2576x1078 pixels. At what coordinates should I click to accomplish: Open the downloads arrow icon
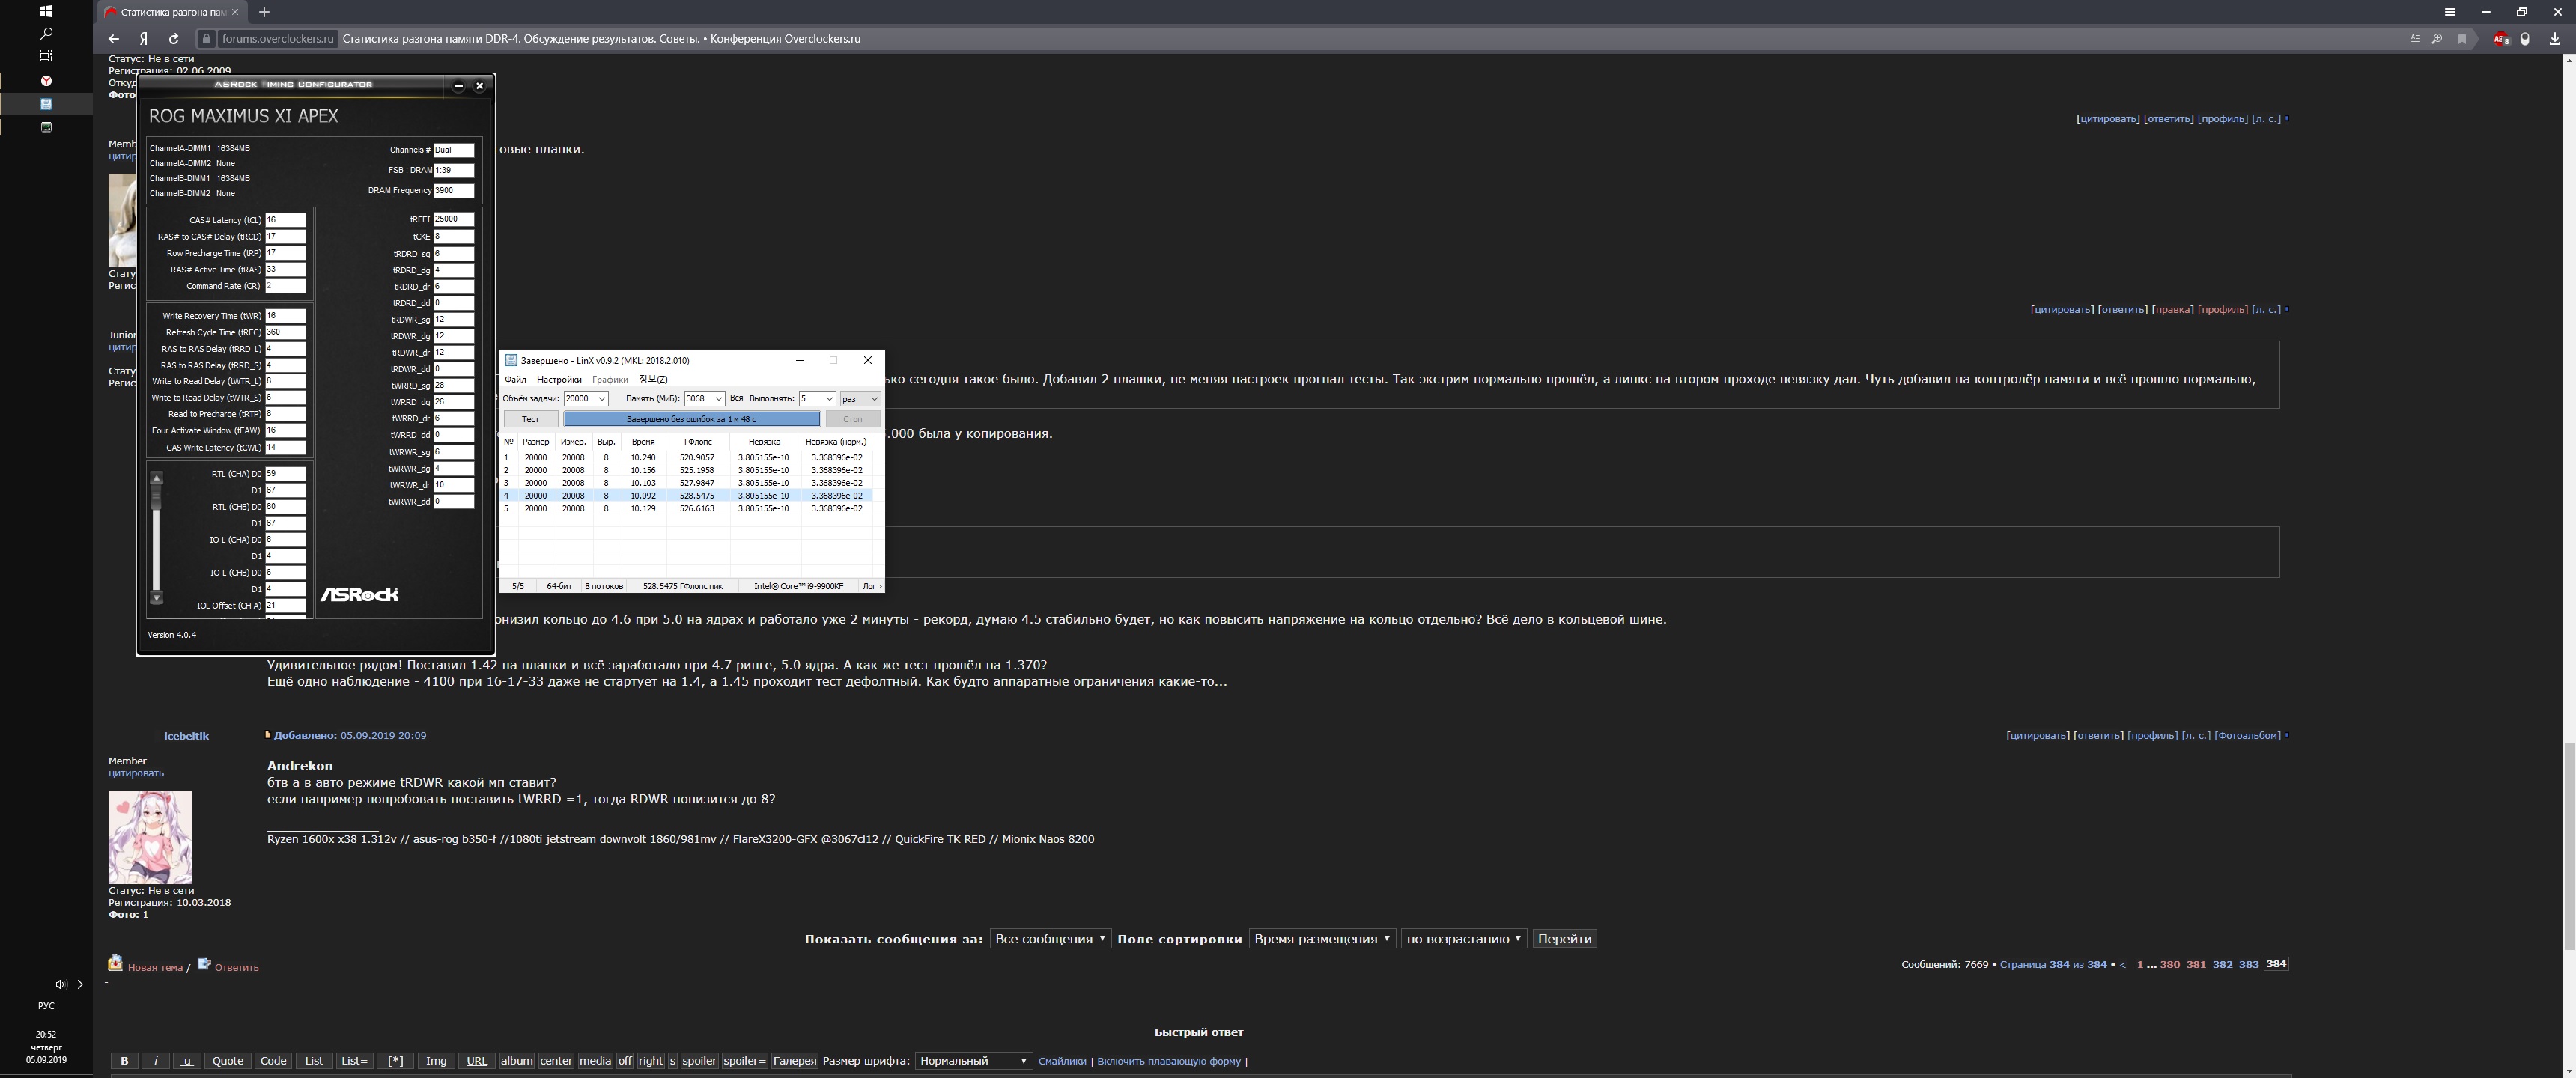(2555, 39)
